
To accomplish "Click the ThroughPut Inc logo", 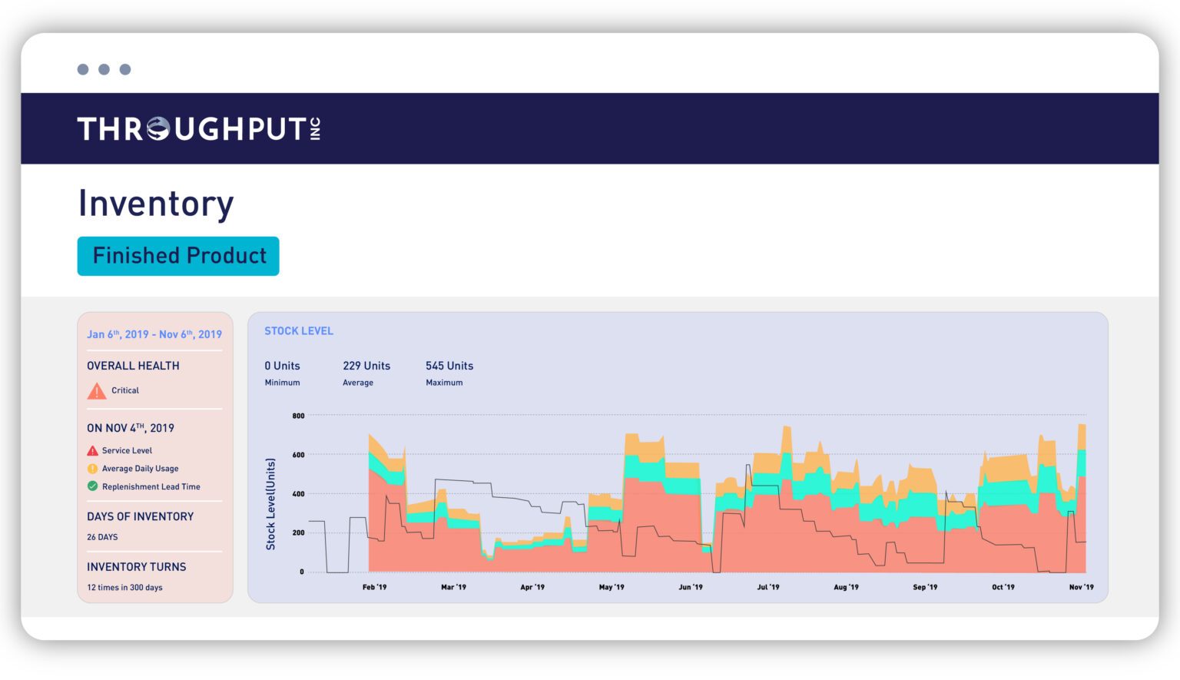I will pyautogui.click(x=199, y=129).
